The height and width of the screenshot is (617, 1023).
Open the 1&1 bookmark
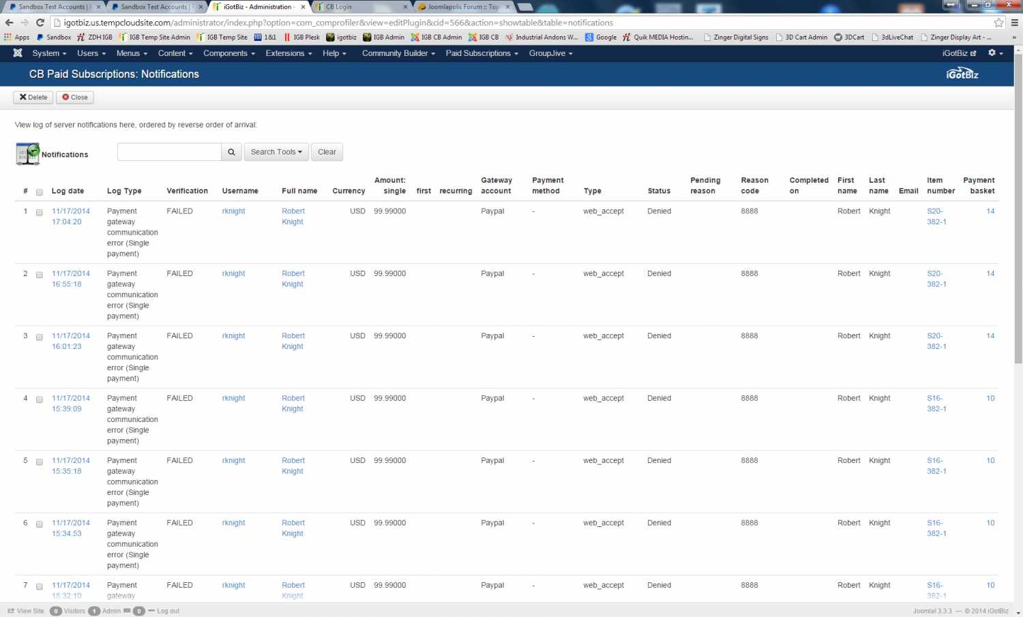[265, 37]
